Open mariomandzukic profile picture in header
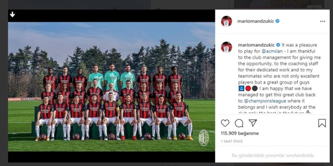Screen dimensions: 333x166 point(226,21)
